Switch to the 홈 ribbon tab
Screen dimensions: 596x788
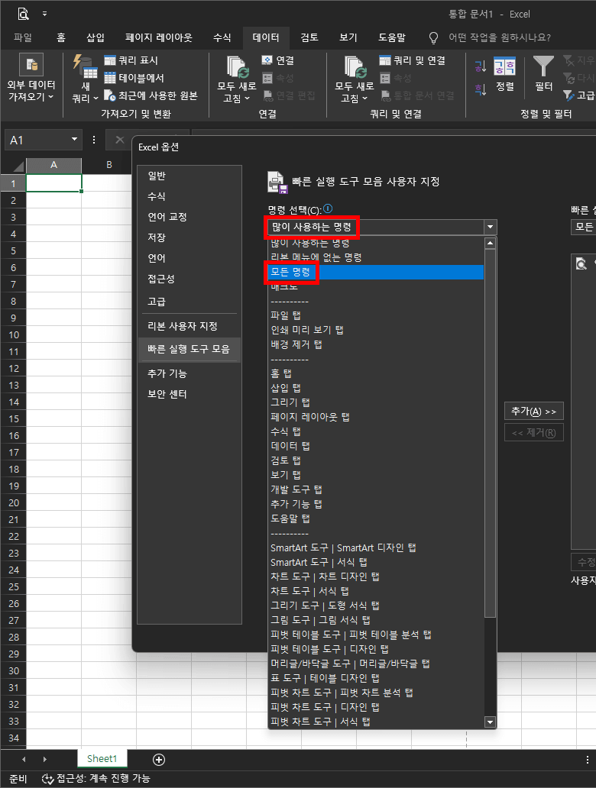coord(61,37)
